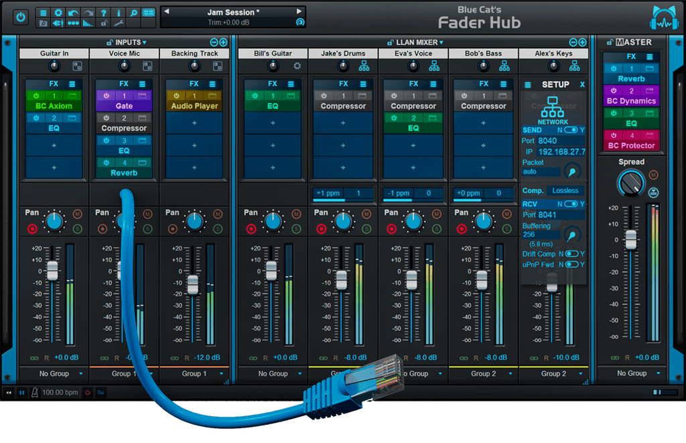Click the magnifier zoom icon
Viewport: 686px width, 443px height.
pos(133,13)
